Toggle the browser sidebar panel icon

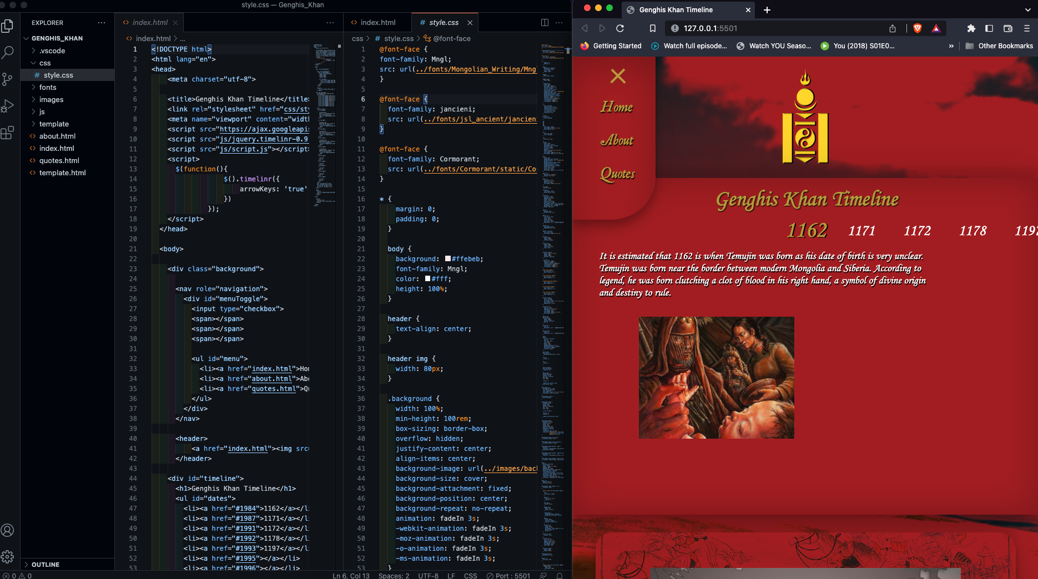click(989, 28)
